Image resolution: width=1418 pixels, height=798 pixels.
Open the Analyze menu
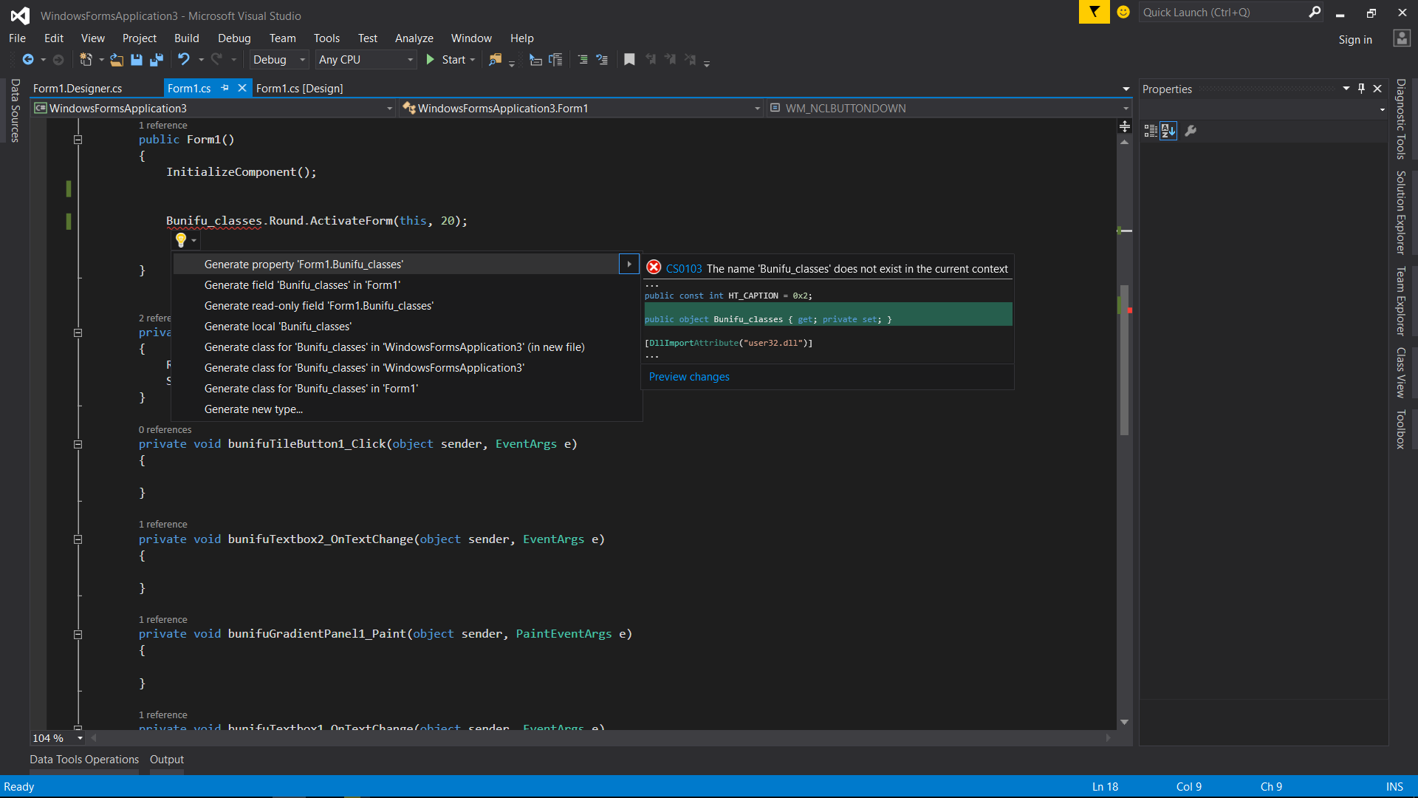pyautogui.click(x=414, y=38)
